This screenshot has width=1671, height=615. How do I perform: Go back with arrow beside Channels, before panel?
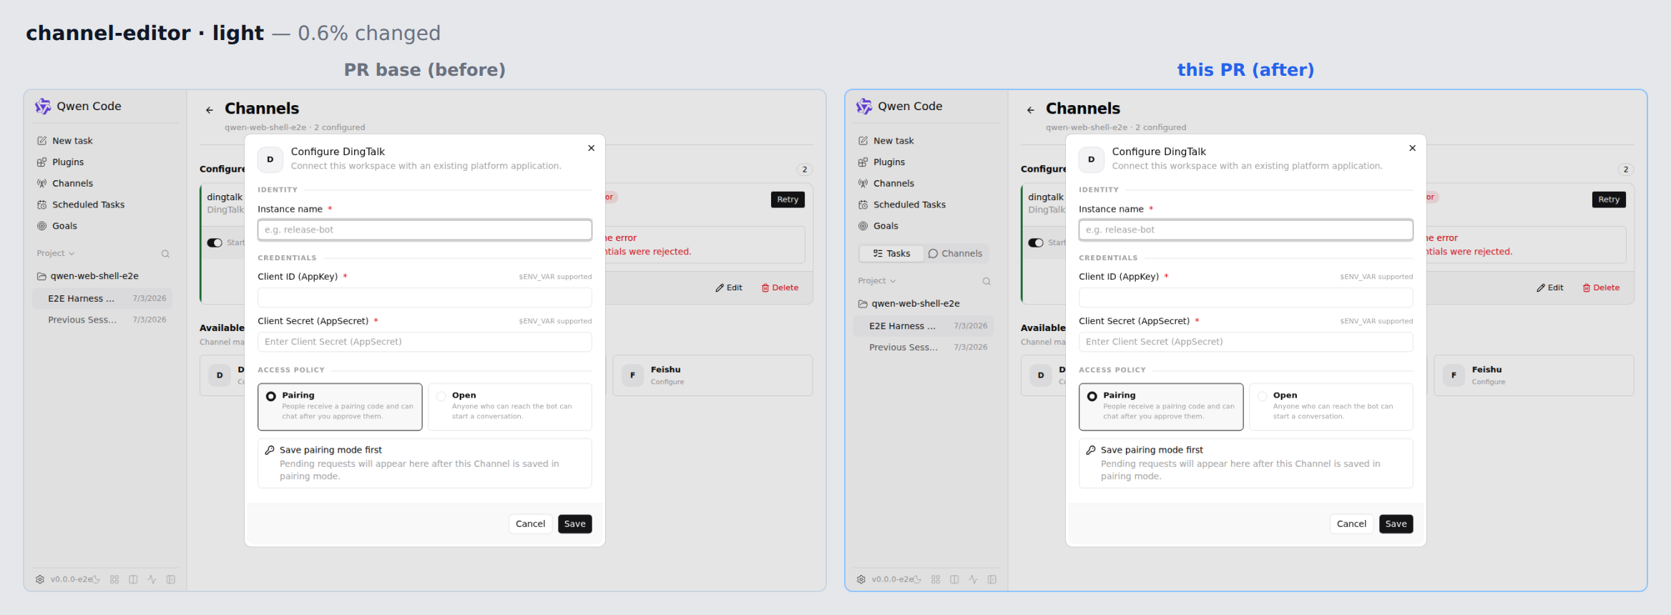210,110
